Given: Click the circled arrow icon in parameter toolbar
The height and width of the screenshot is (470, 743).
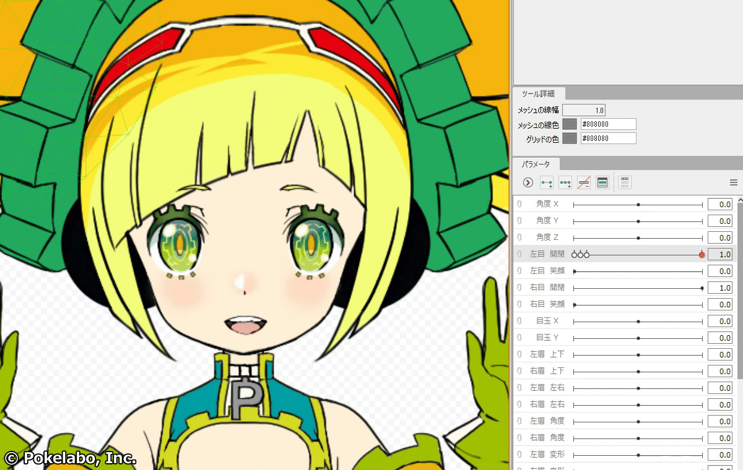Looking at the screenshot, I should coord(528,182).
